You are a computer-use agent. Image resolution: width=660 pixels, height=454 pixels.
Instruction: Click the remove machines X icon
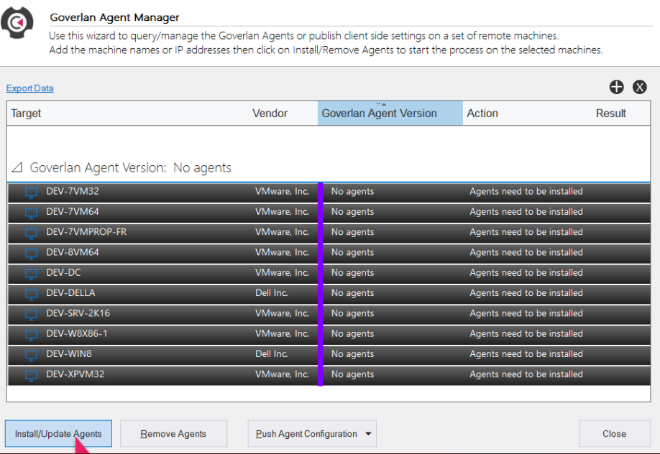tap(640, 87)
